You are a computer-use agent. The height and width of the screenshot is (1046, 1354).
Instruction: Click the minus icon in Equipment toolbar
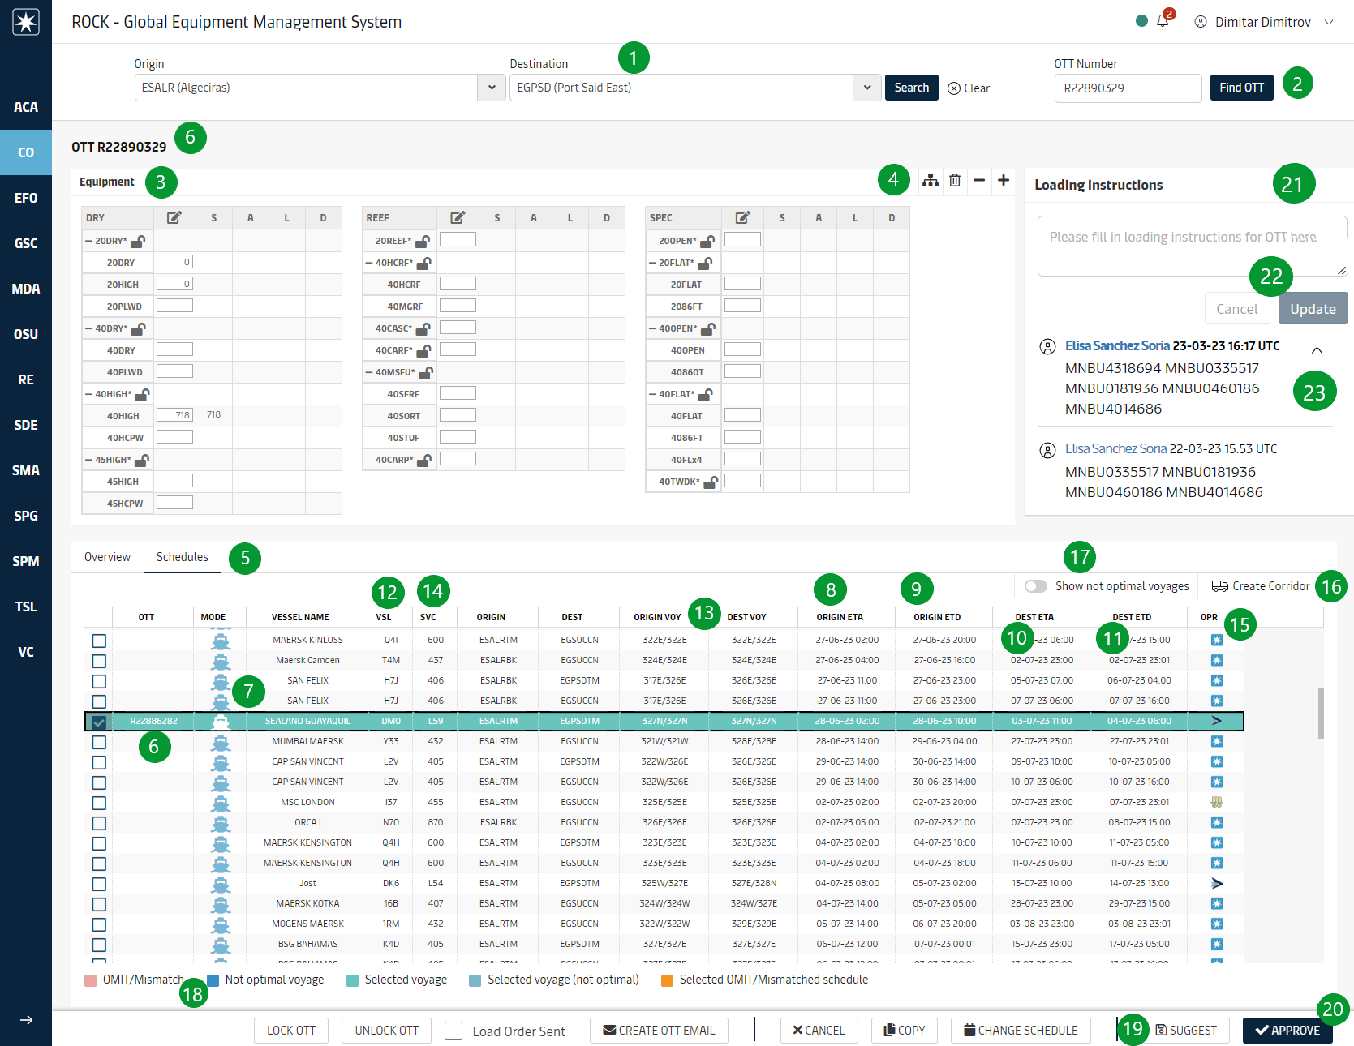(979, 180)
